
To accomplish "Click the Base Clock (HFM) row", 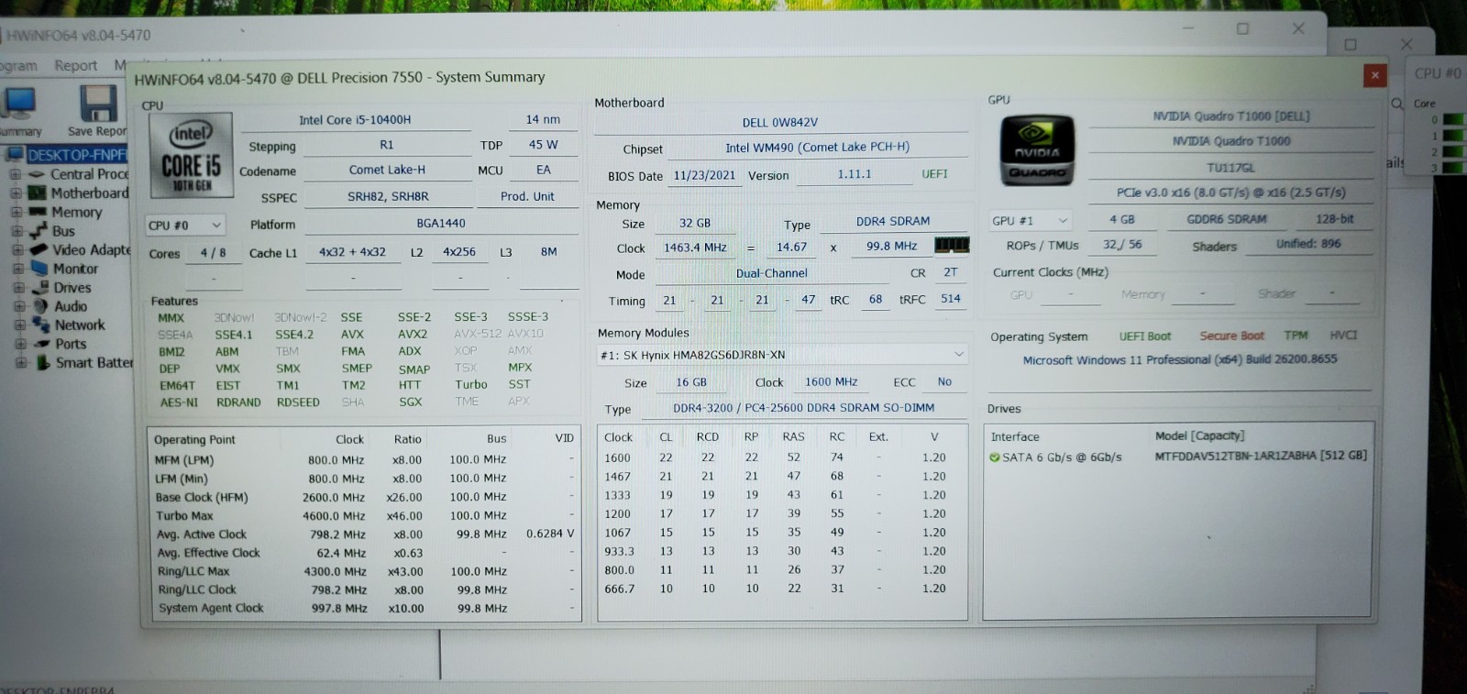I will pyautogui.click(x=365, y=497).
